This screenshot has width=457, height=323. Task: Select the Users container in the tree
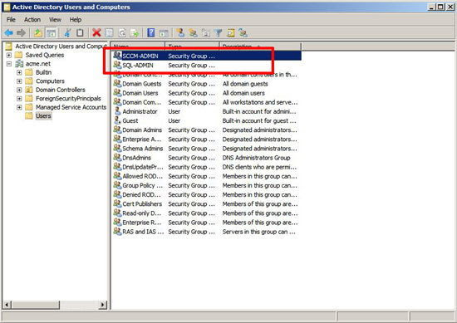[x=43, y=116]
